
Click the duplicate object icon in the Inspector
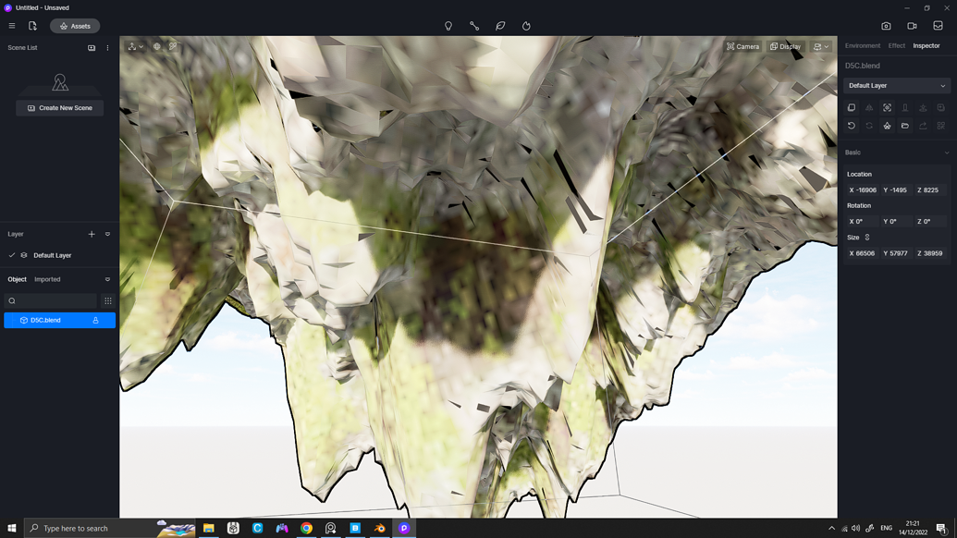click(x=851, y=107)
